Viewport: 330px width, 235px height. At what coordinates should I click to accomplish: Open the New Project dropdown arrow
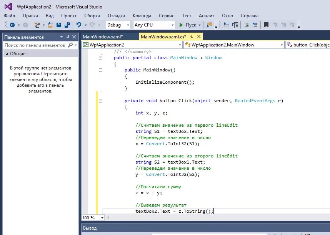tap(43, 25)
